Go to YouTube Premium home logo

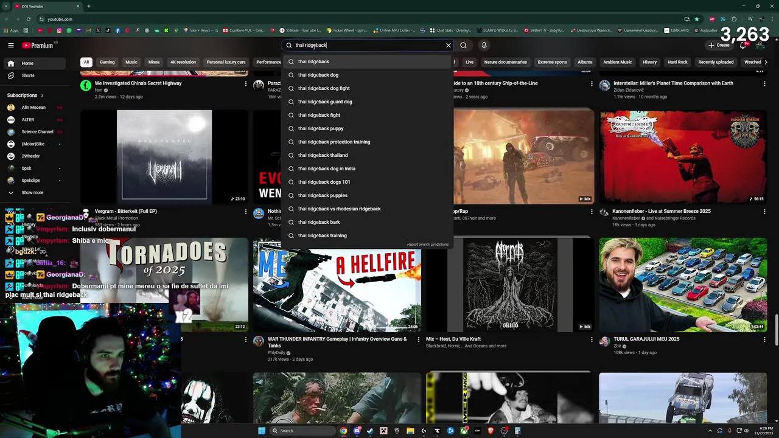38,45
